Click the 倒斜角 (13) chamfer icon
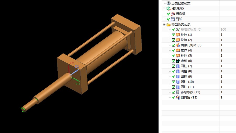This screenshot has height=133, width=236. [178, 97]
